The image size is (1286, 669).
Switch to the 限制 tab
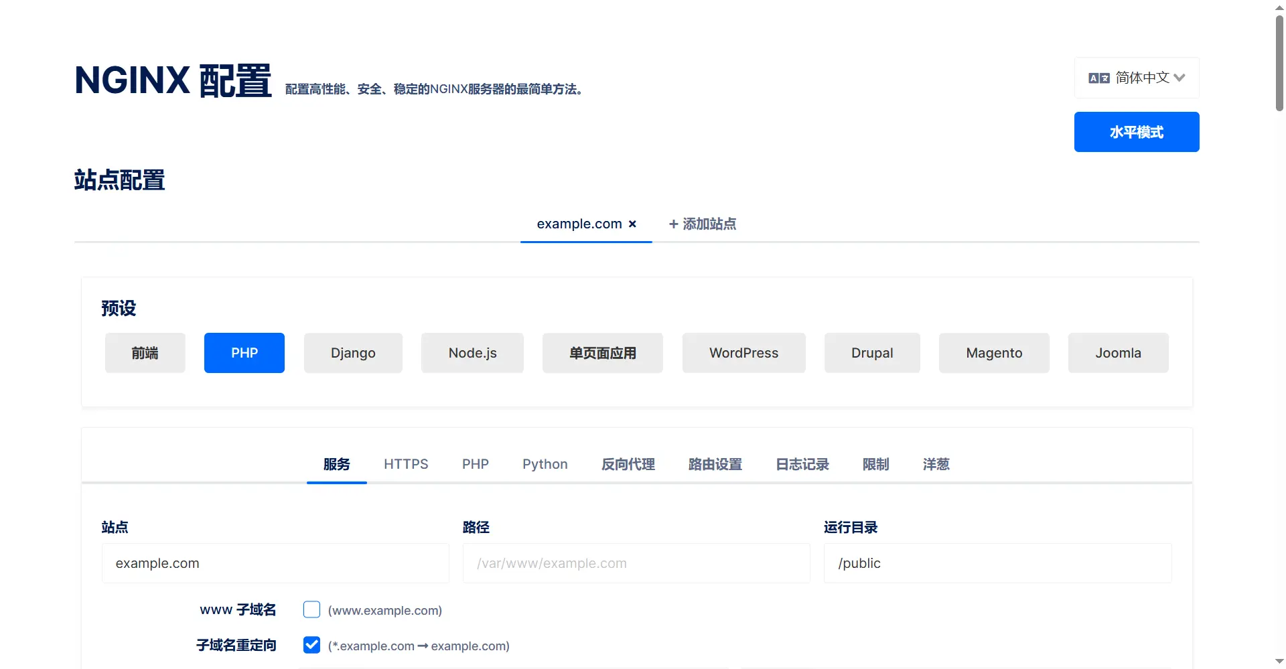(x=876, y=464)
